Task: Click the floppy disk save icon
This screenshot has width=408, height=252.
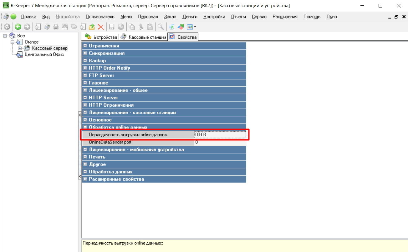Action: click(x=111, y=27)
